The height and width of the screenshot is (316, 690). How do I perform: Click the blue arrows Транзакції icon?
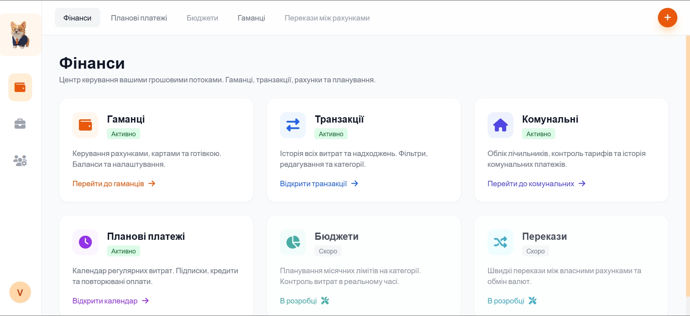click(x=293, y=125)
